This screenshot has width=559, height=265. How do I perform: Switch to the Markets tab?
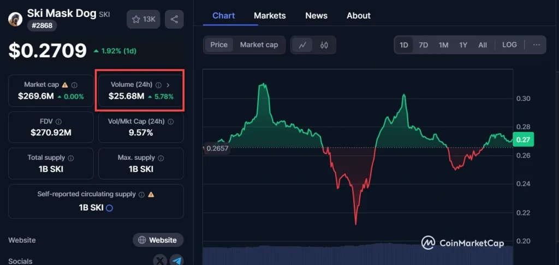tap(270, 16)
